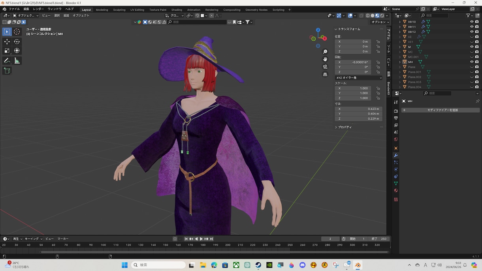Toggle the camera view icon
Screen dimensions: 482x271
tap(325, 67)
